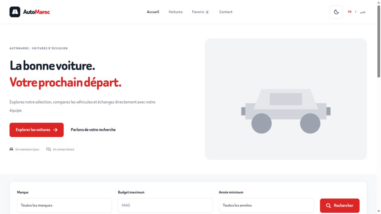Switch language to FR
Screen dimensions: 381x214
[350, 12]
